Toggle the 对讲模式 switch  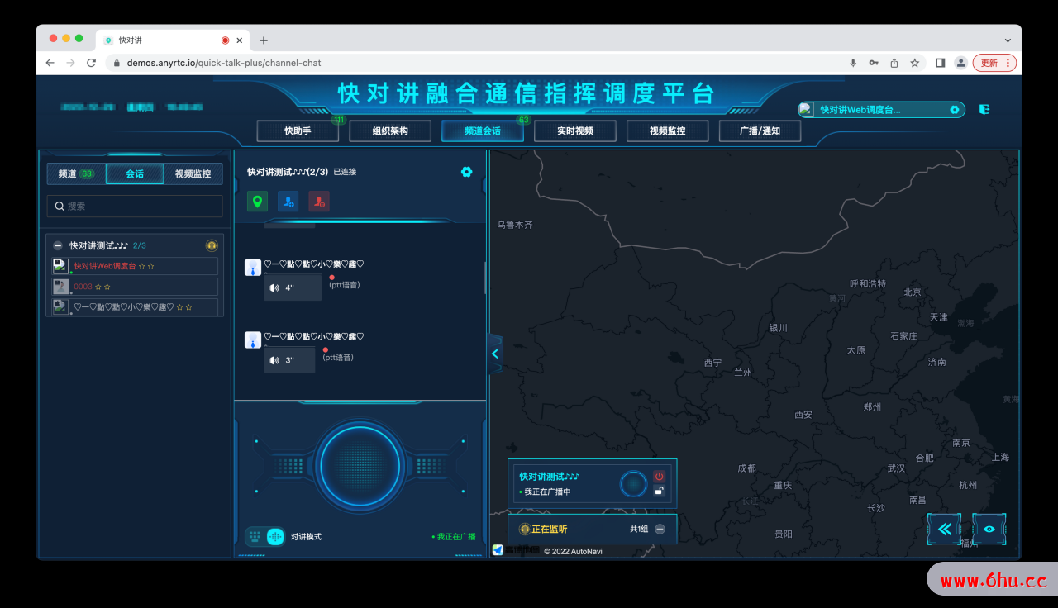[265, 536]
